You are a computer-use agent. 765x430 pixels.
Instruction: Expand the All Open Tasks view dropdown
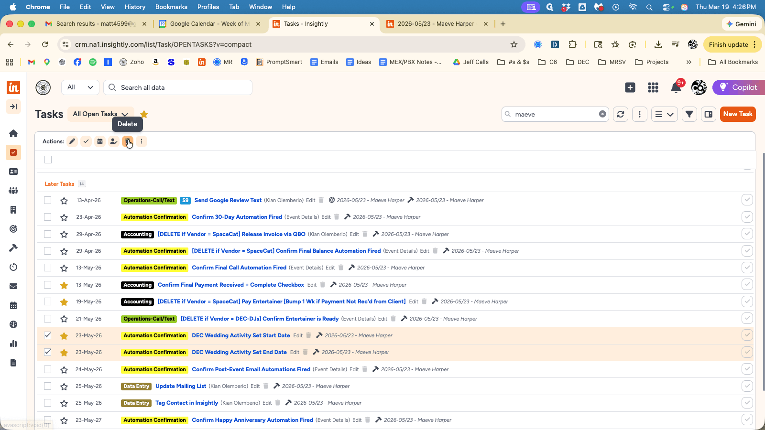[100, 114]
